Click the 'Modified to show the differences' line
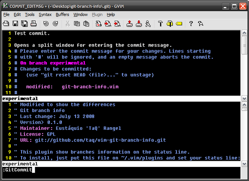The width and height of the screenshot is (249, 181). tap(68, 105)
